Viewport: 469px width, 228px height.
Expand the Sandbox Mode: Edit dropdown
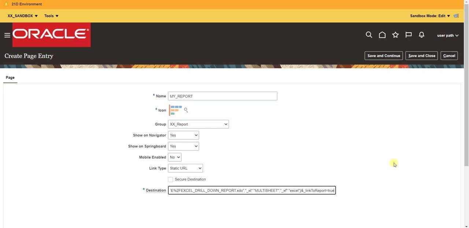[430, 16]
